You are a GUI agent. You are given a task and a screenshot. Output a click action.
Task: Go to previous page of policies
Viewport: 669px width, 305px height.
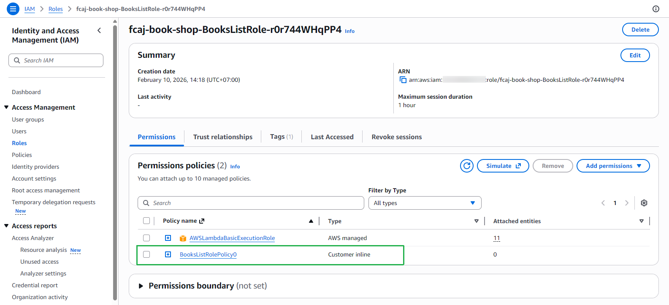[603, 203]
